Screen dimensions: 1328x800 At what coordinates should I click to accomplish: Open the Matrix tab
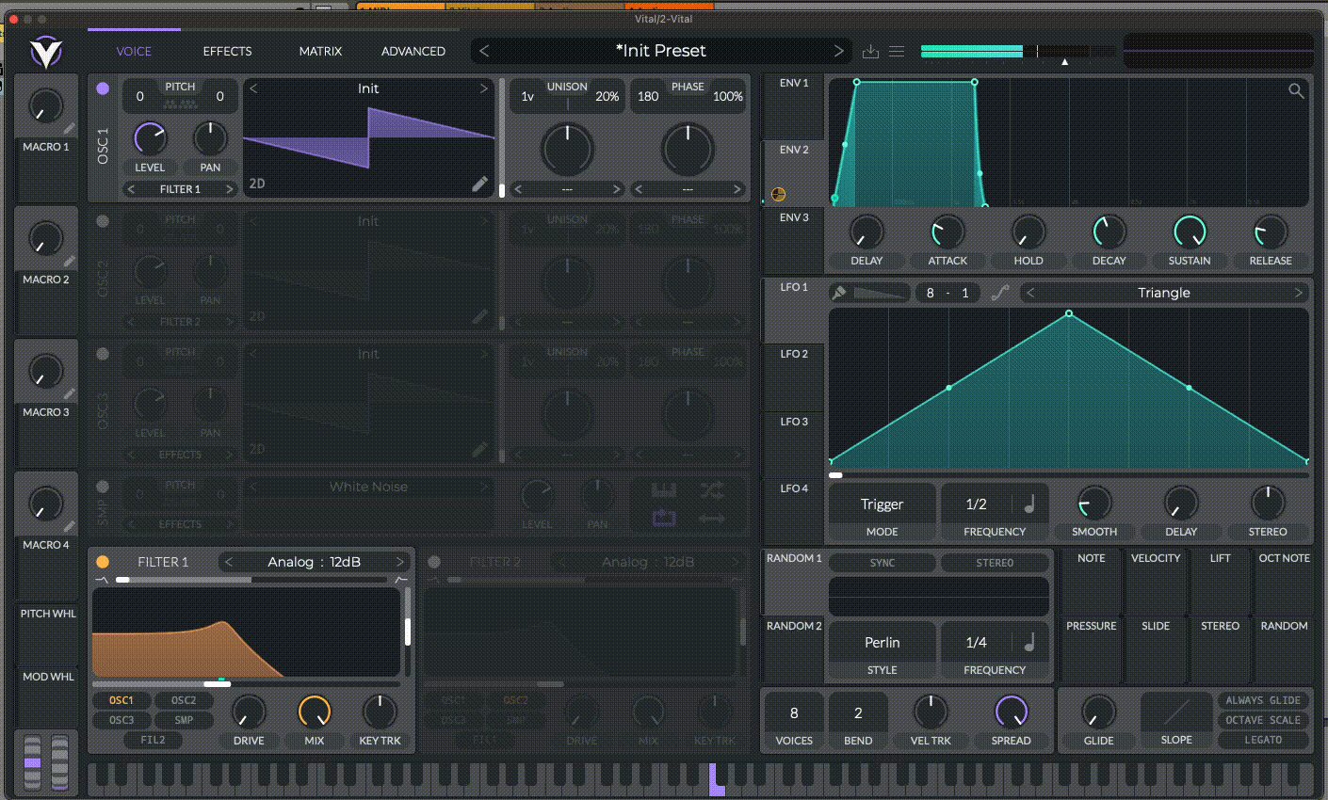click(320, 52)
